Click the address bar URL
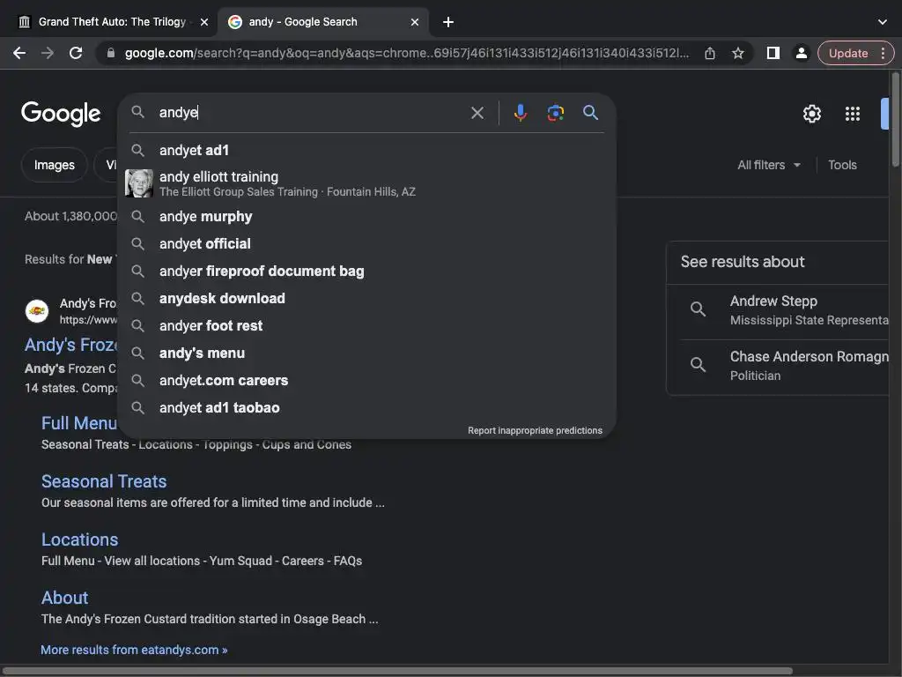902x677 pixels. (406, 53)
